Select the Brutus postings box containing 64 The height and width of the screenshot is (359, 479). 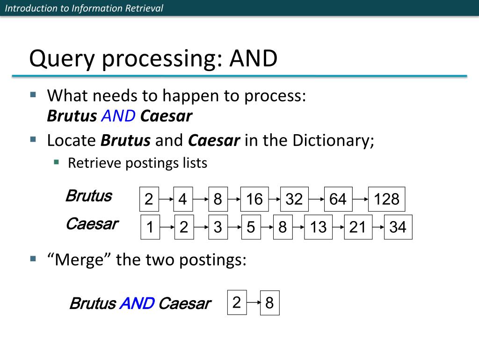pyautogui.click(x=338, y=199)
